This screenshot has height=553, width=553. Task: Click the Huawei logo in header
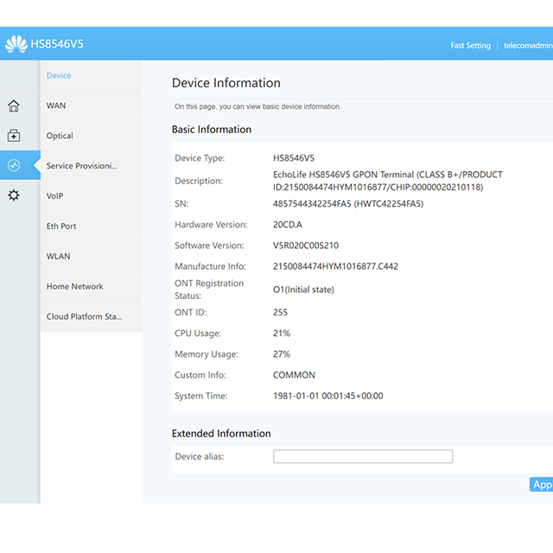coord(16,44)
